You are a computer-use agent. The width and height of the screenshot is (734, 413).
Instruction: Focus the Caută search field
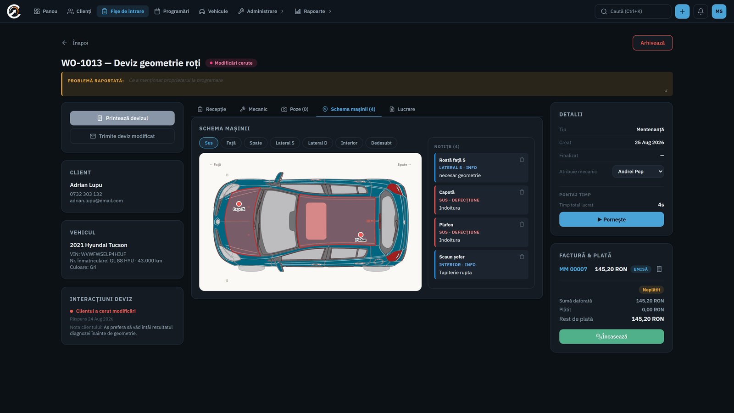pyautogui.click(x=633, y=11)
